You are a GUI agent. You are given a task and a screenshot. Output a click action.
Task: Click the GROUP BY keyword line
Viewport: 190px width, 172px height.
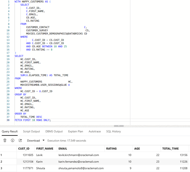pos(21,94)
